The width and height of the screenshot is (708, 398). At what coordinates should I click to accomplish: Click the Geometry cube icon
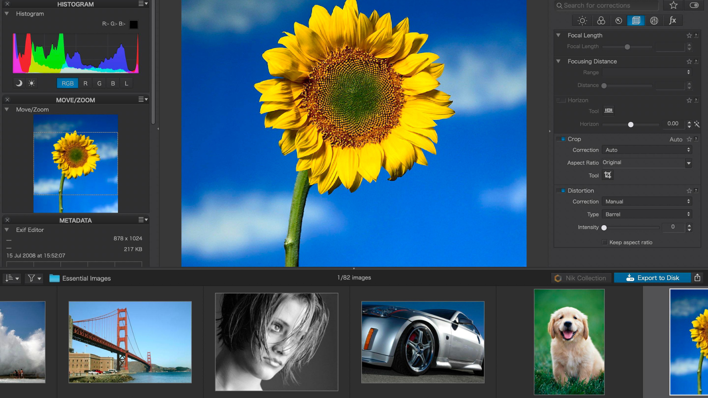coord(636,21)
